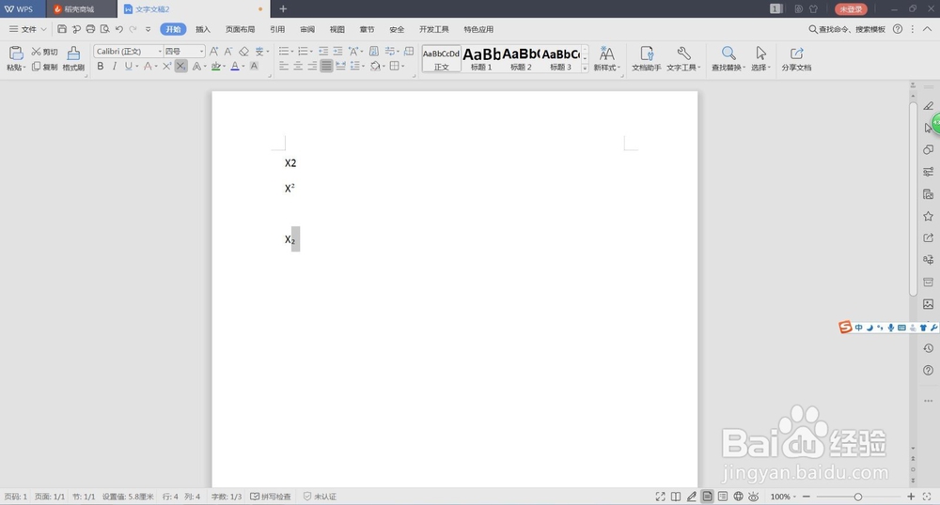Click the decrease font size icon
Screen dimensions: 940x505
pyautogui.click(x=228, y=52)
